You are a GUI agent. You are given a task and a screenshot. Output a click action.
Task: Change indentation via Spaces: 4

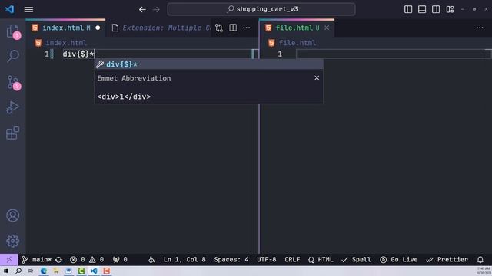pyautogui.click(x=231, y=259)
